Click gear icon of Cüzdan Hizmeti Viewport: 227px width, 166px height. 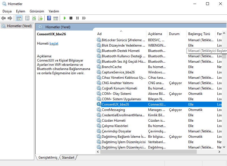click(x=99, y=120)
